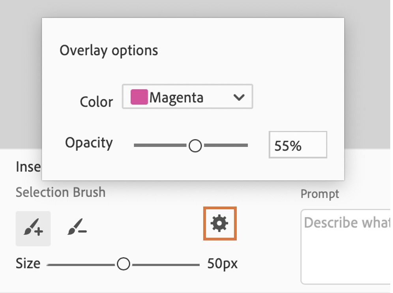Screen dimensions: 393x293
Task: Click the 55% opacity value box
Action: [x=298, y=145]
